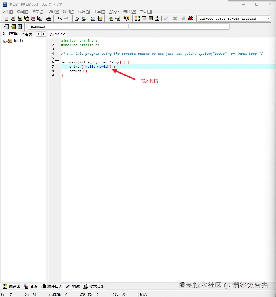Open the 视图[V] menu
The image size is (276, 297).
click(53, 12)
